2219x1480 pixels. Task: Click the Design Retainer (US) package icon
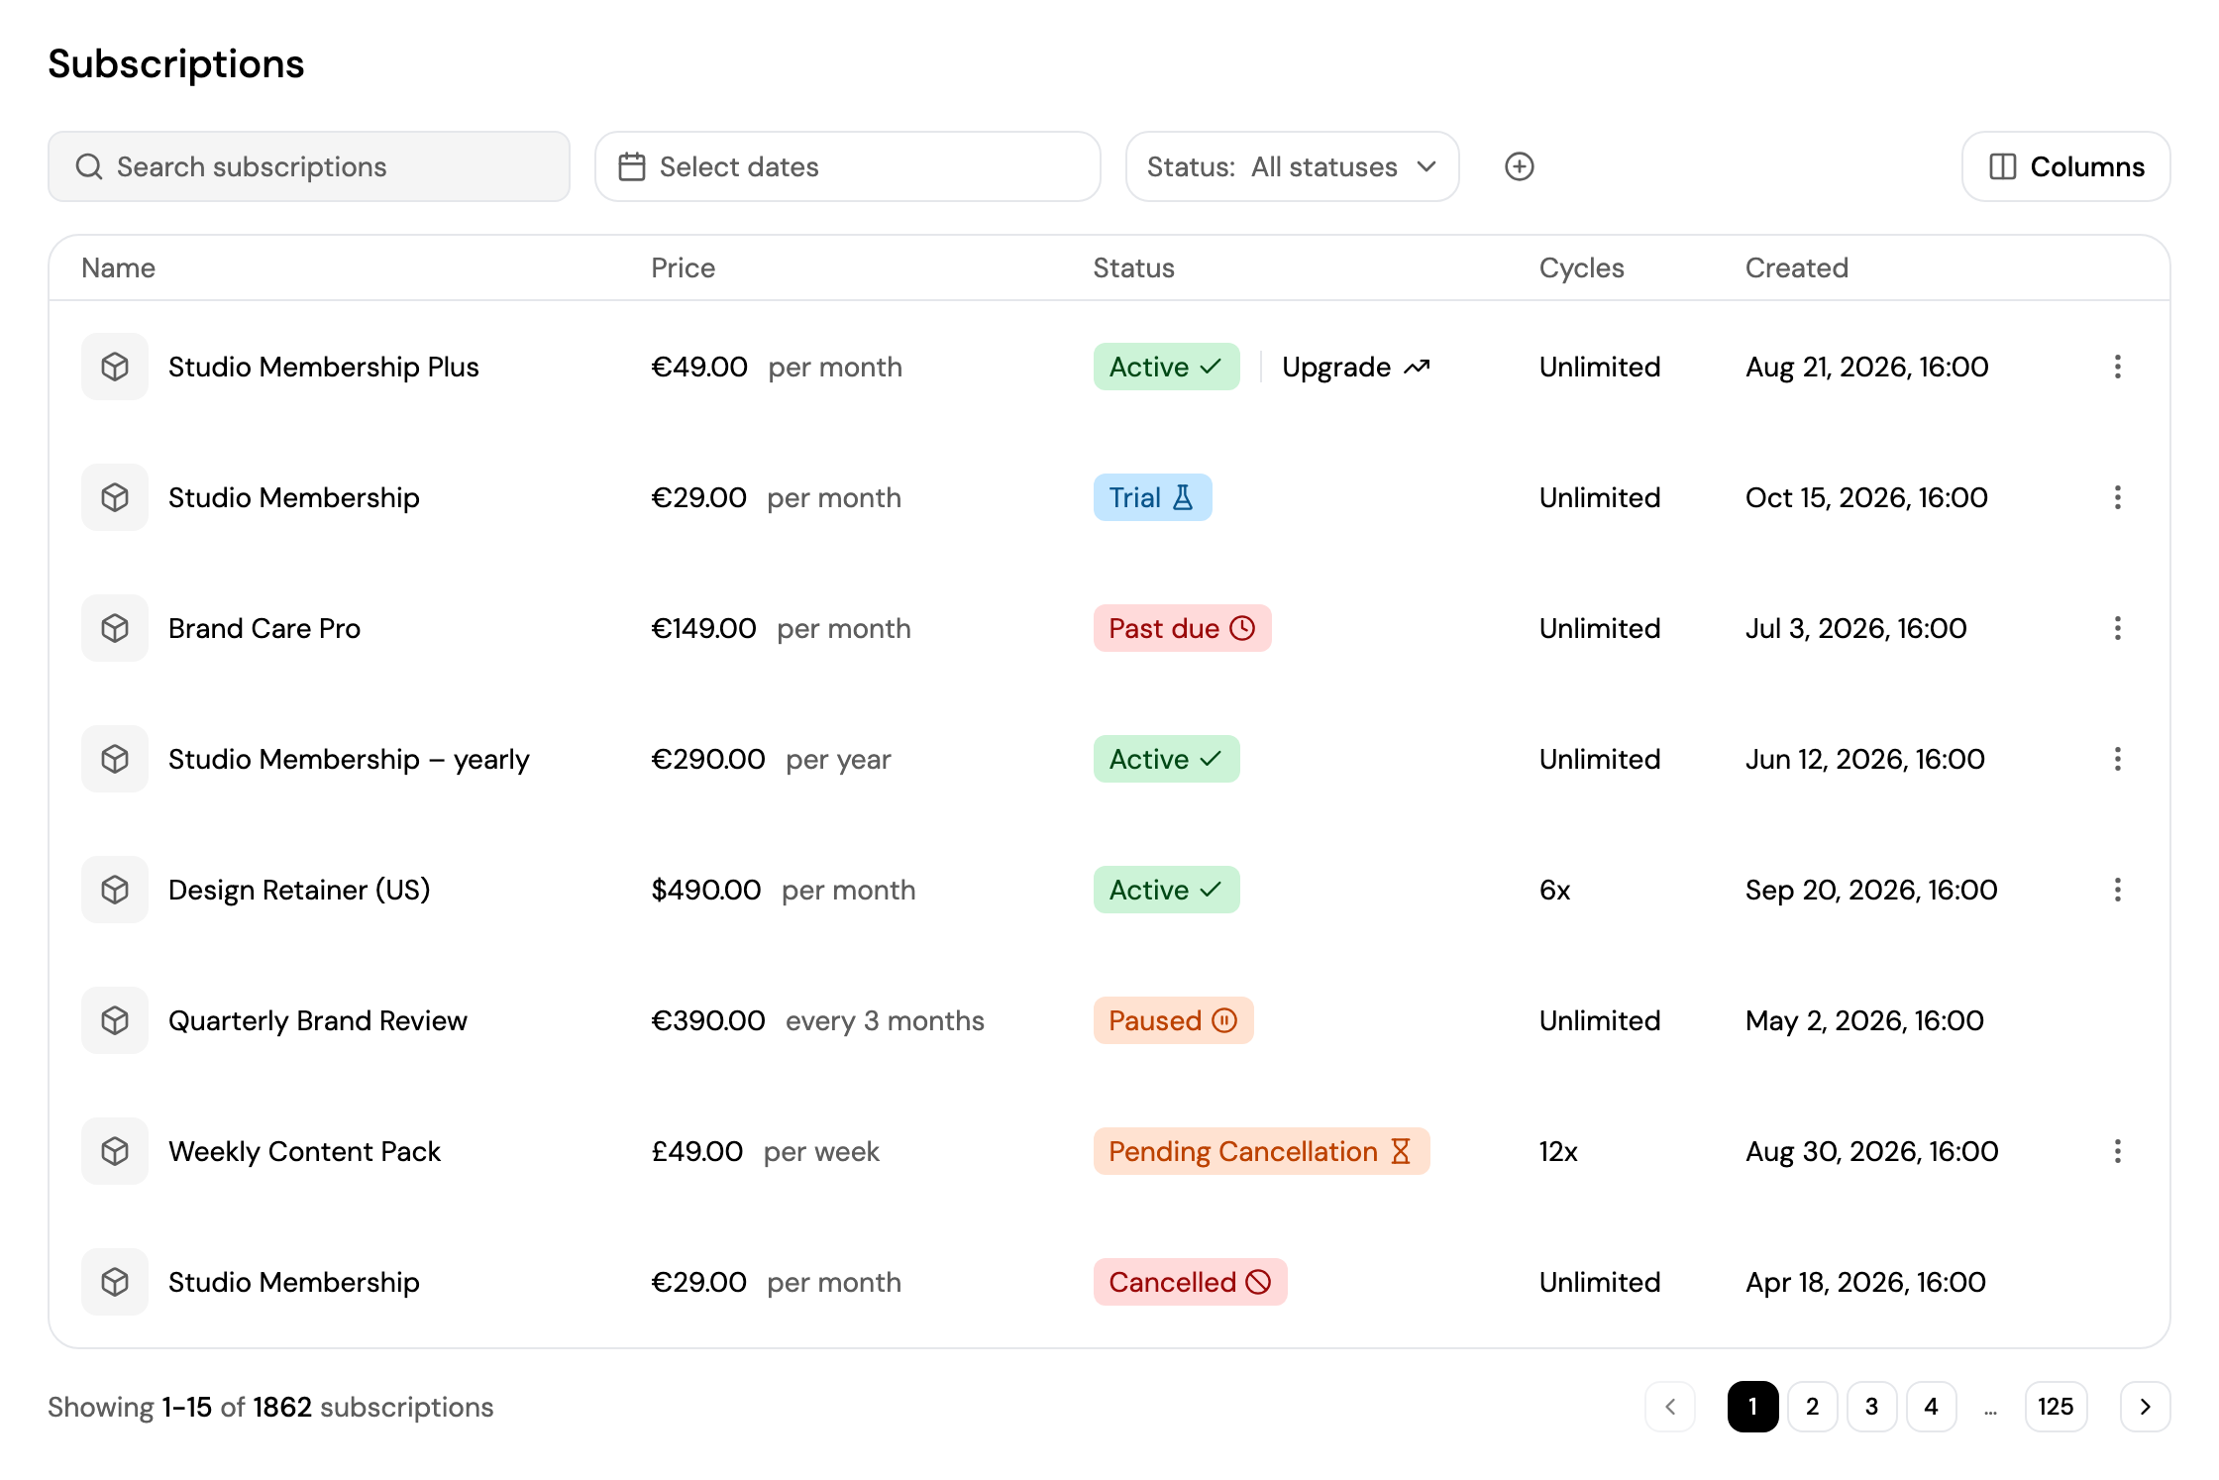[x=115, y=890]
